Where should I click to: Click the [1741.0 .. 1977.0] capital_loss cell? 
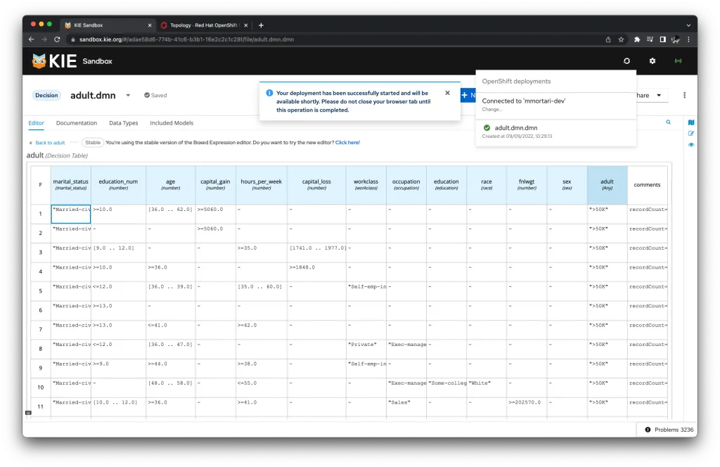pos(316,252)
